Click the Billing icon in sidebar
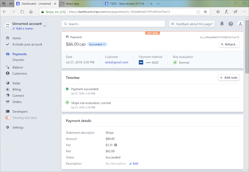Screen dimensions: 249x172 [x=7, y=89]
